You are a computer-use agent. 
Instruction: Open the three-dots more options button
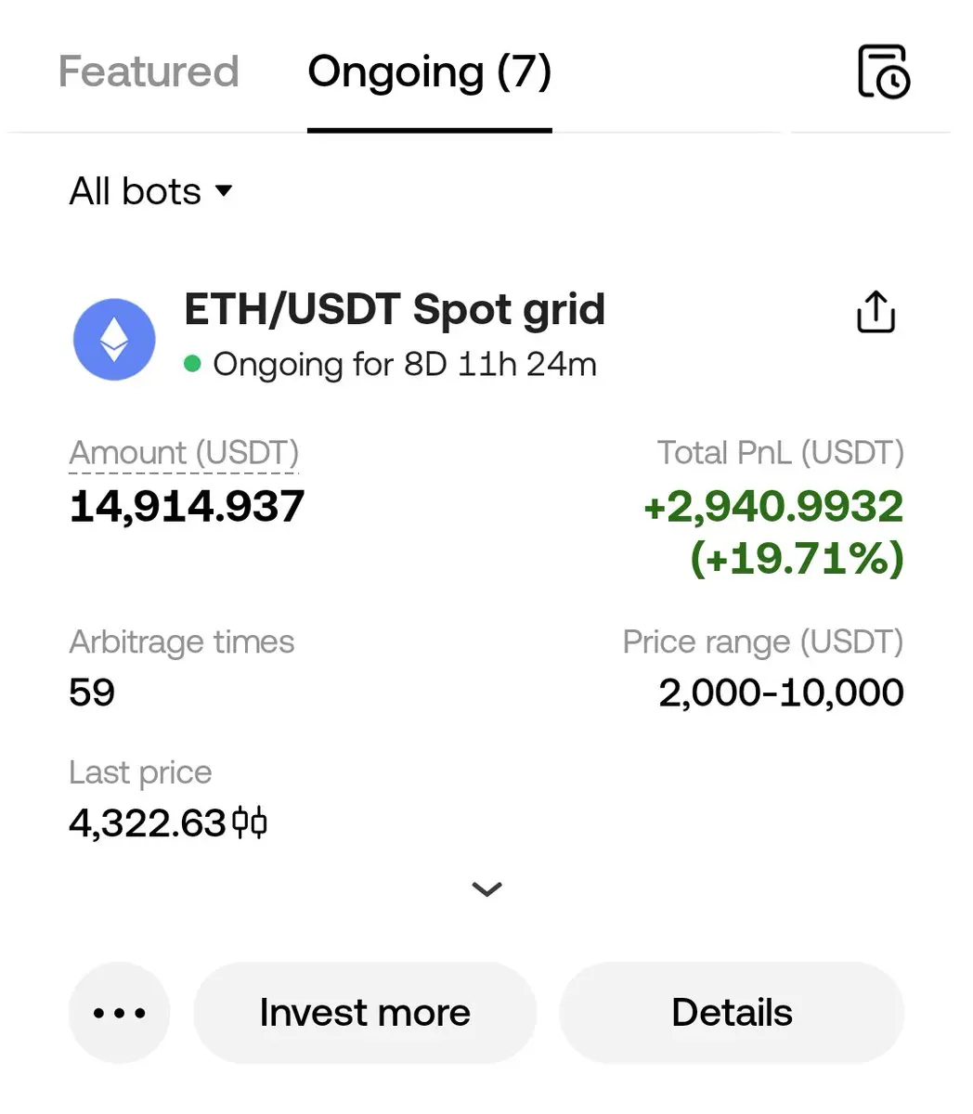click(x=119, y=1013)
